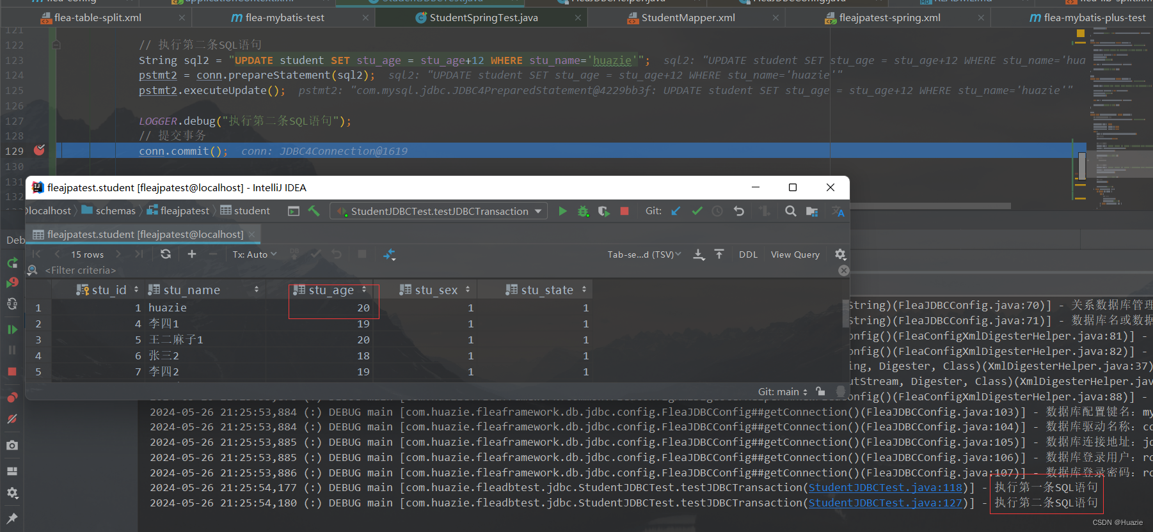Rerun the debug session in the left sidebar

tap(12, 263)
